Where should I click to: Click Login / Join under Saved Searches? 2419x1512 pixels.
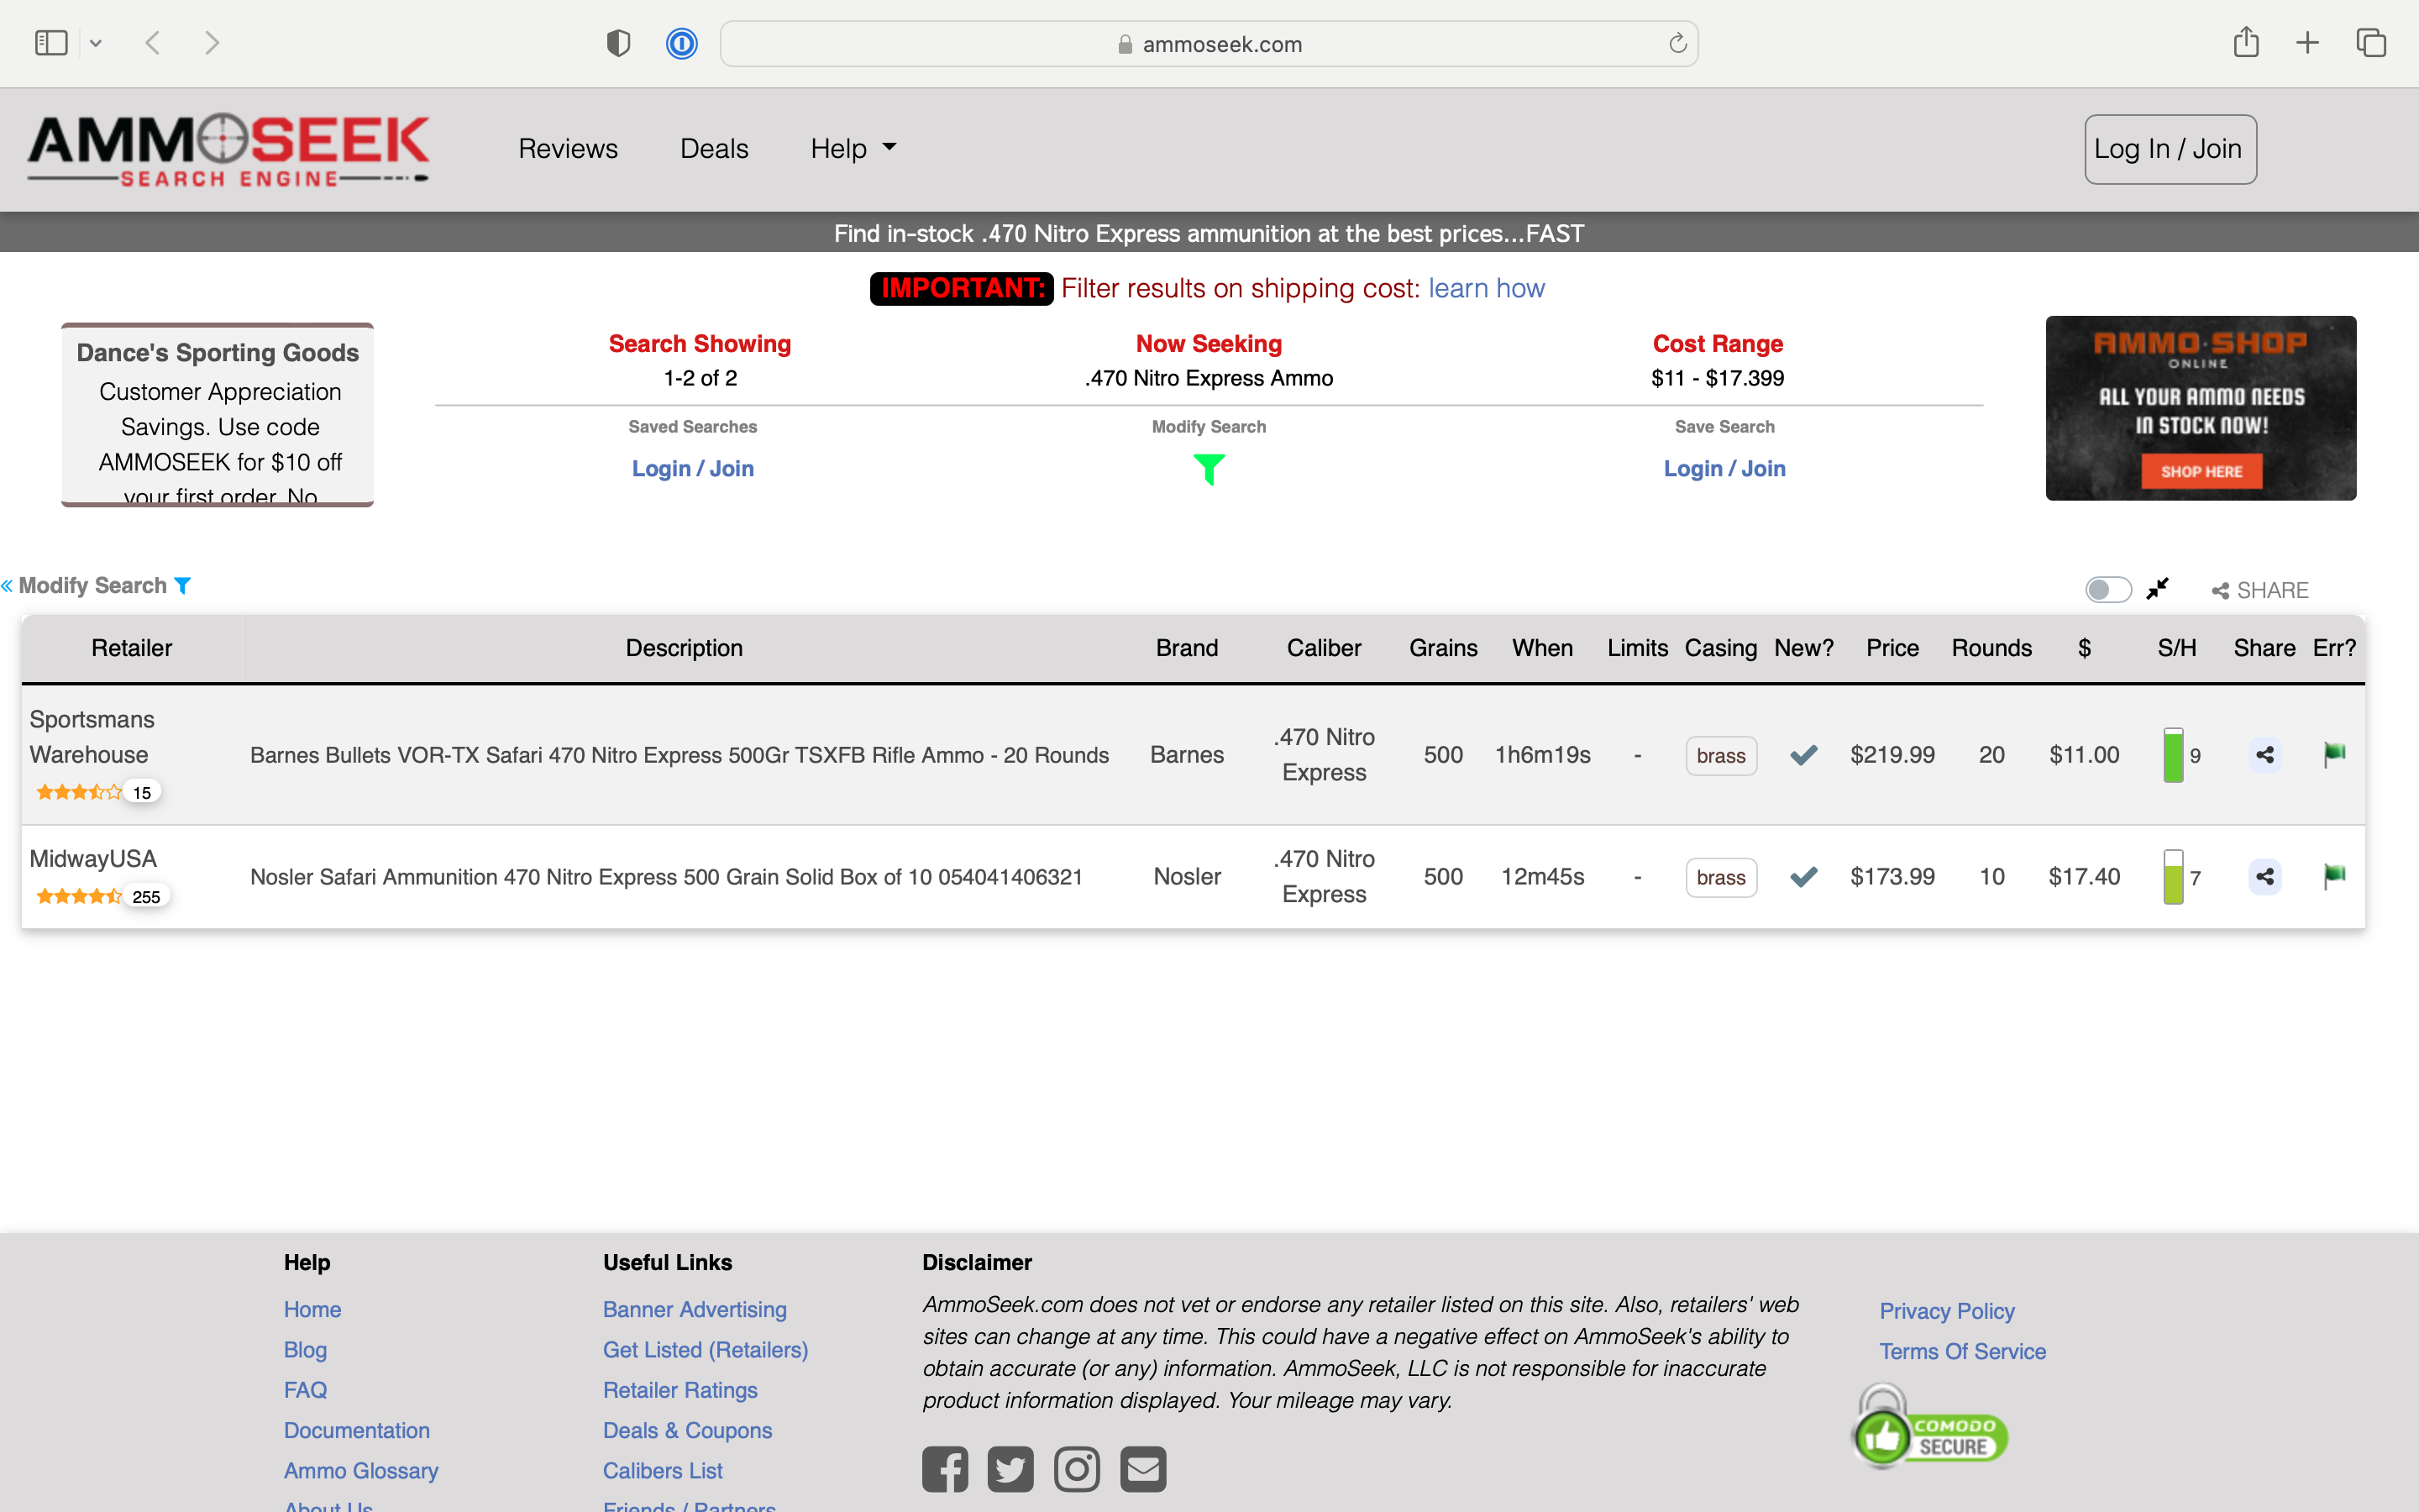click(x=693, y=468)
